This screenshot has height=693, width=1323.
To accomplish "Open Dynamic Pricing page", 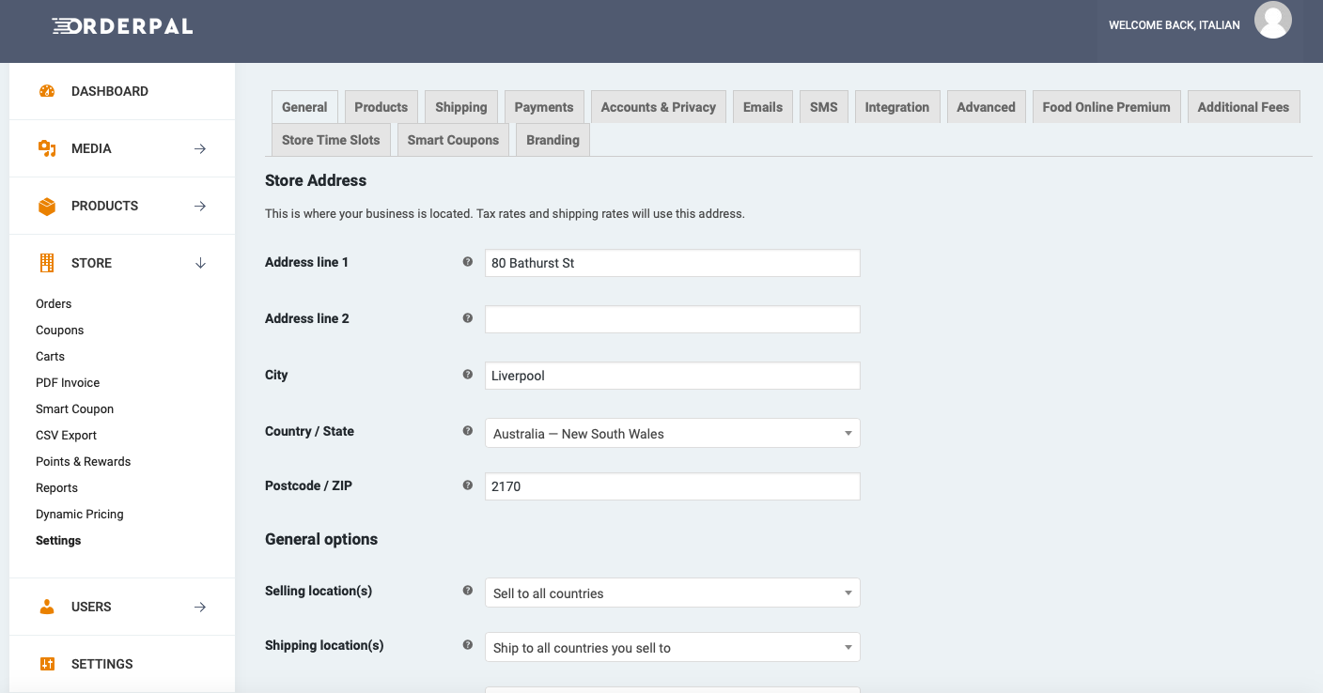I will click(80, 514).
